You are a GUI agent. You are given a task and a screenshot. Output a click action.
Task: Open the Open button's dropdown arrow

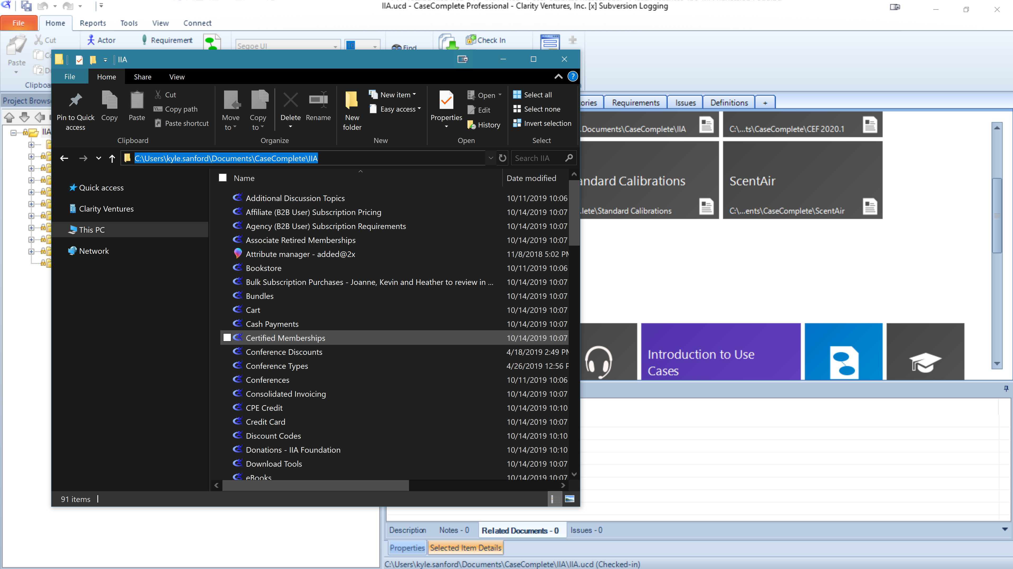pos(500,95)
